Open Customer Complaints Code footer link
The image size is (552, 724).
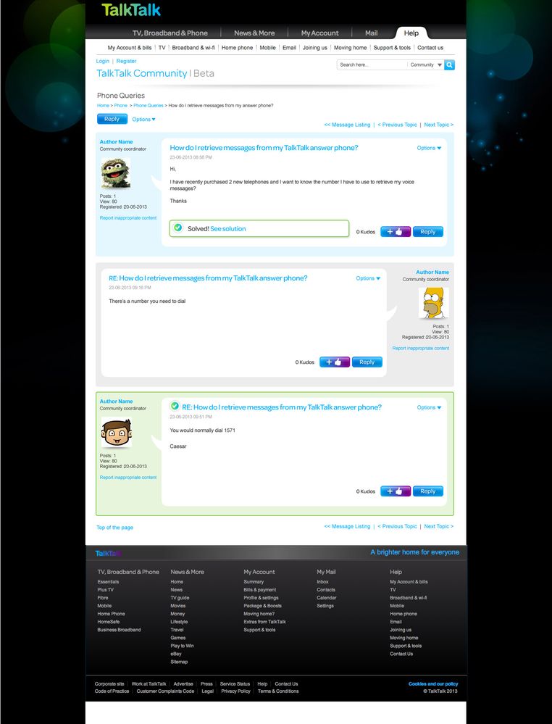(x=165, y=691)
